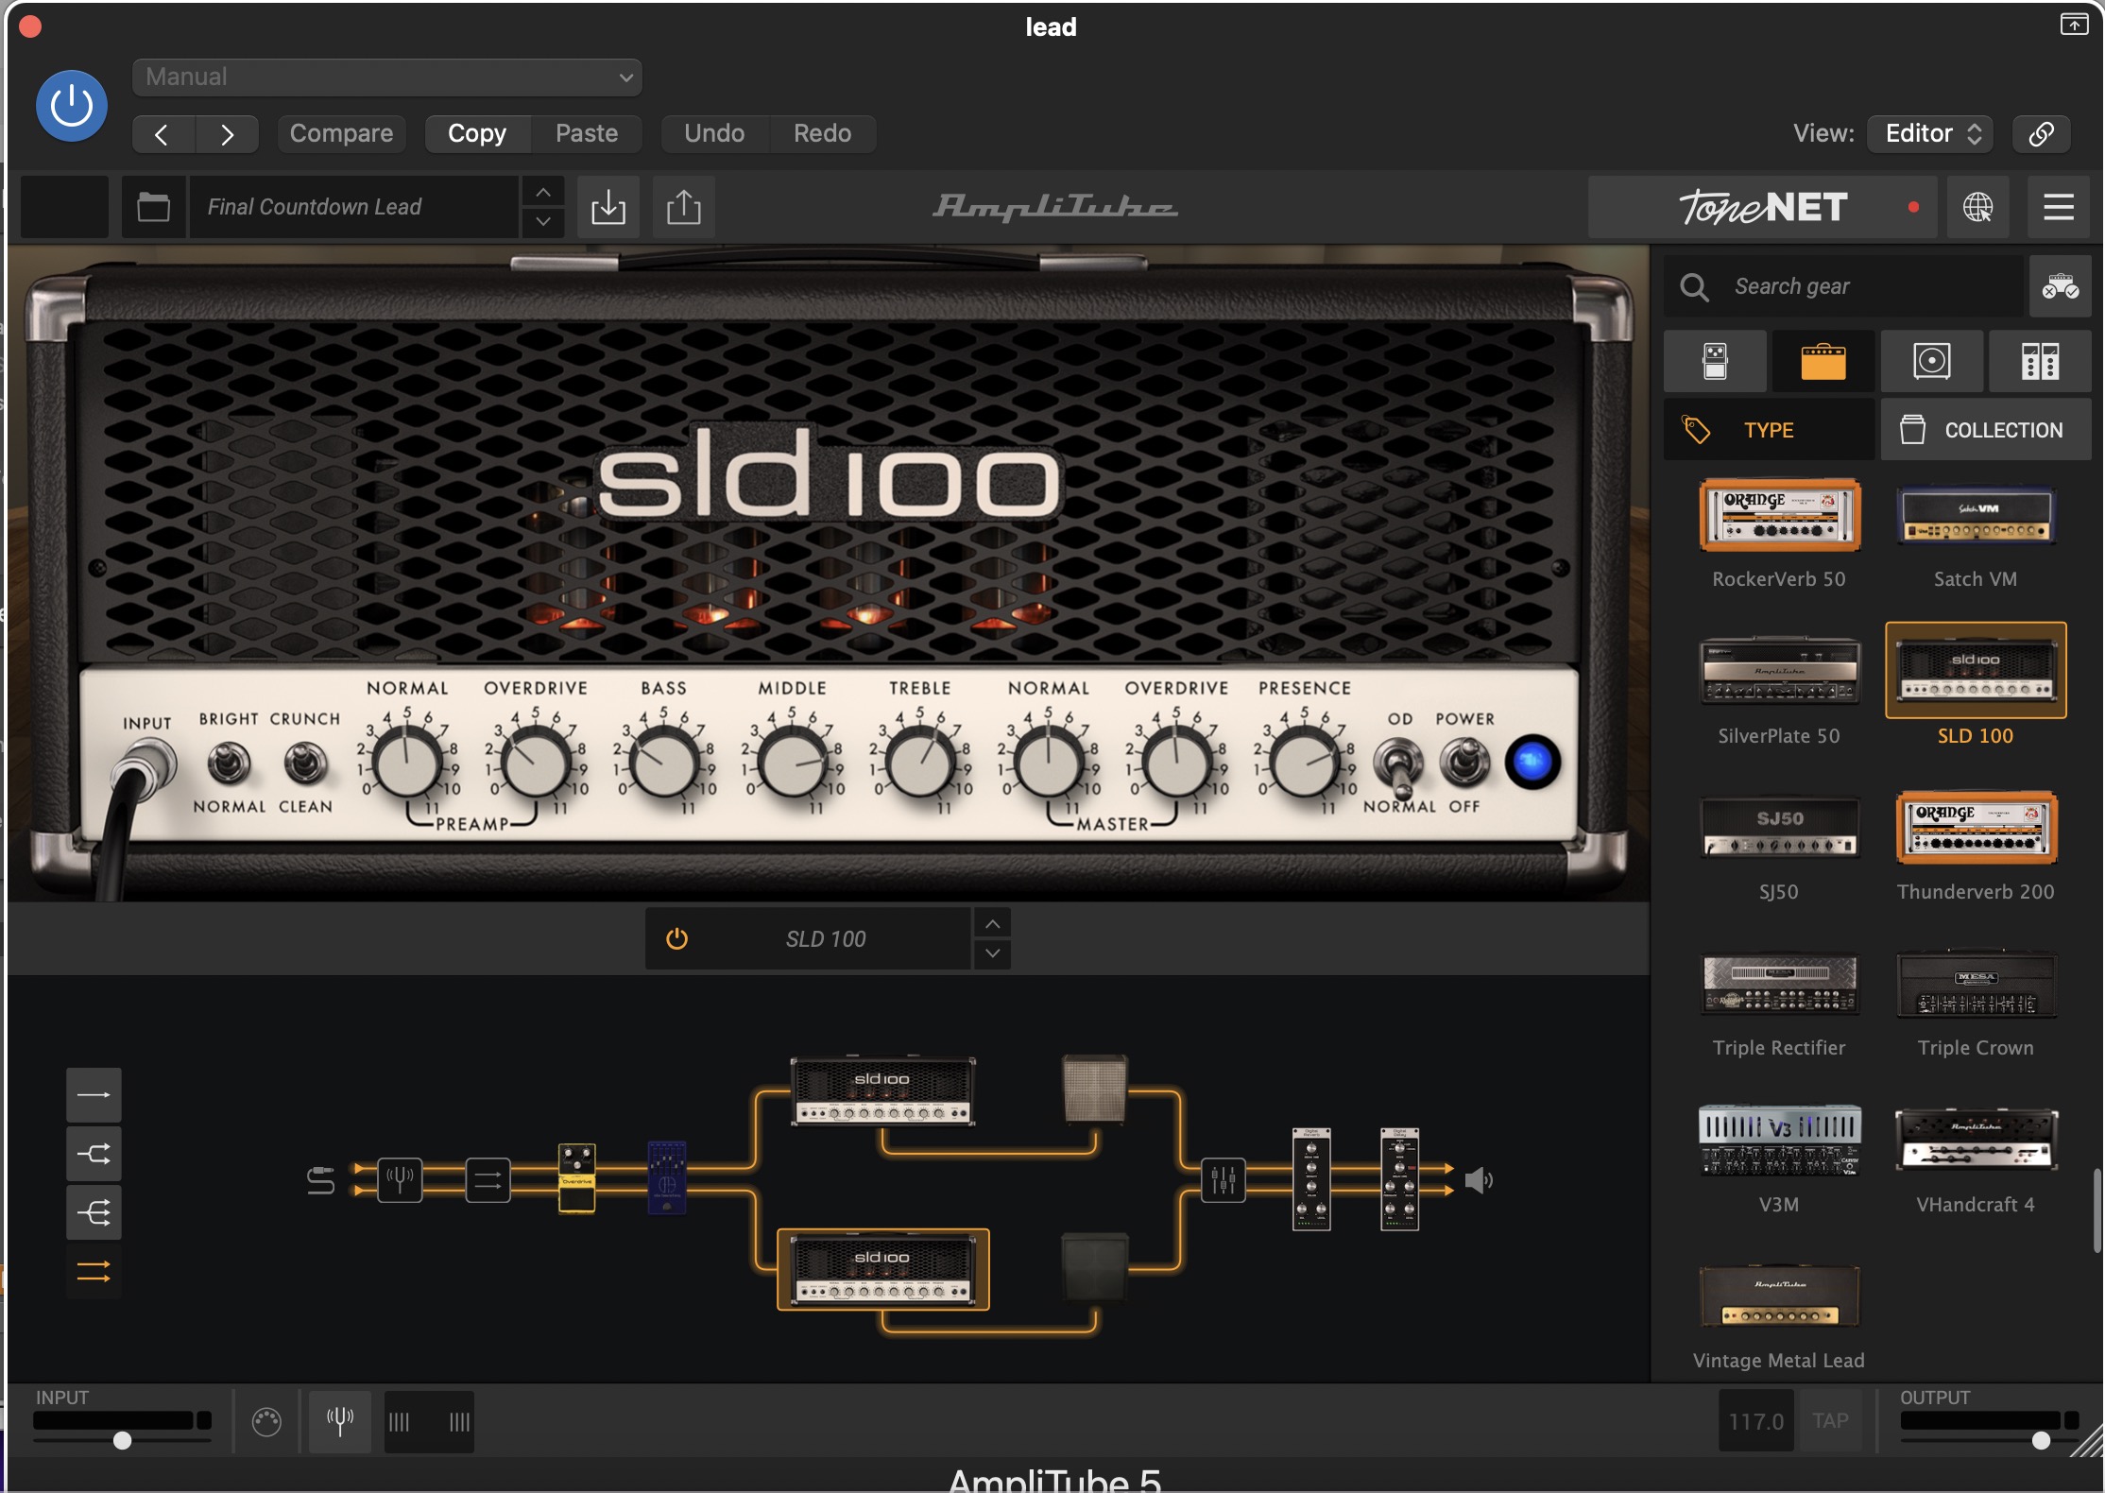Click the preset browser folder icon

click(x=153, y=207)
